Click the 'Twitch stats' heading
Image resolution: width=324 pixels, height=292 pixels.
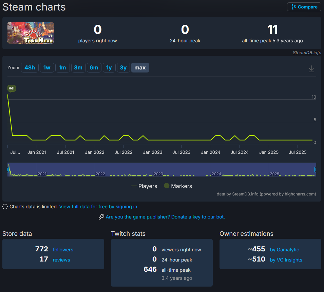128,234
